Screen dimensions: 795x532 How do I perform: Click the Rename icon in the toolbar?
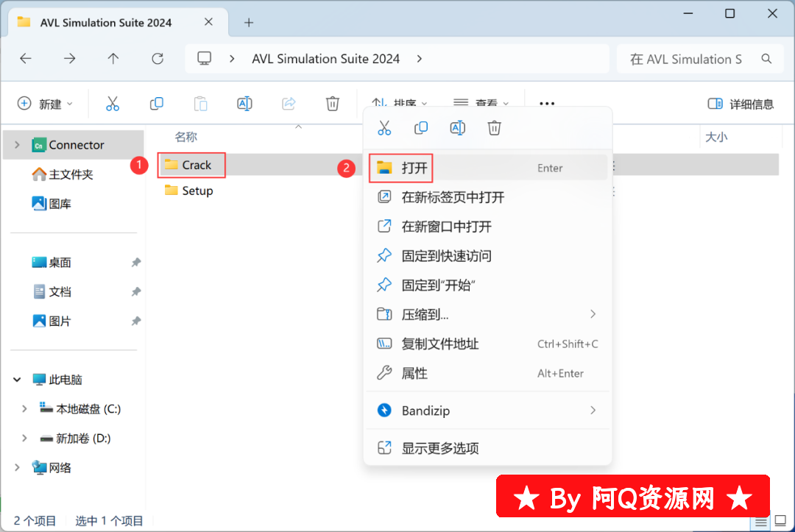tap(245, 104)
